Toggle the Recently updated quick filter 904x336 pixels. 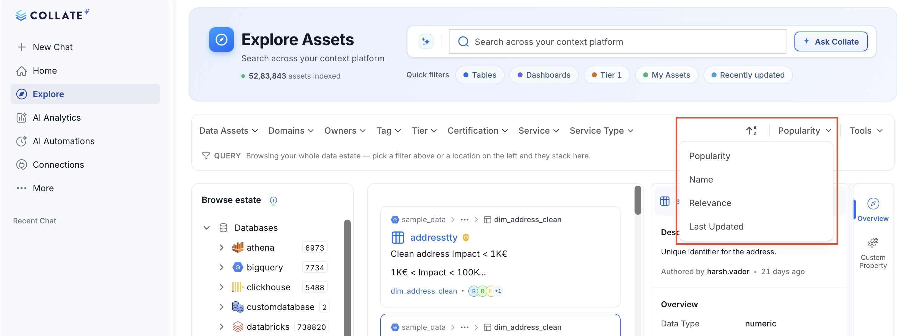(748, 75)
